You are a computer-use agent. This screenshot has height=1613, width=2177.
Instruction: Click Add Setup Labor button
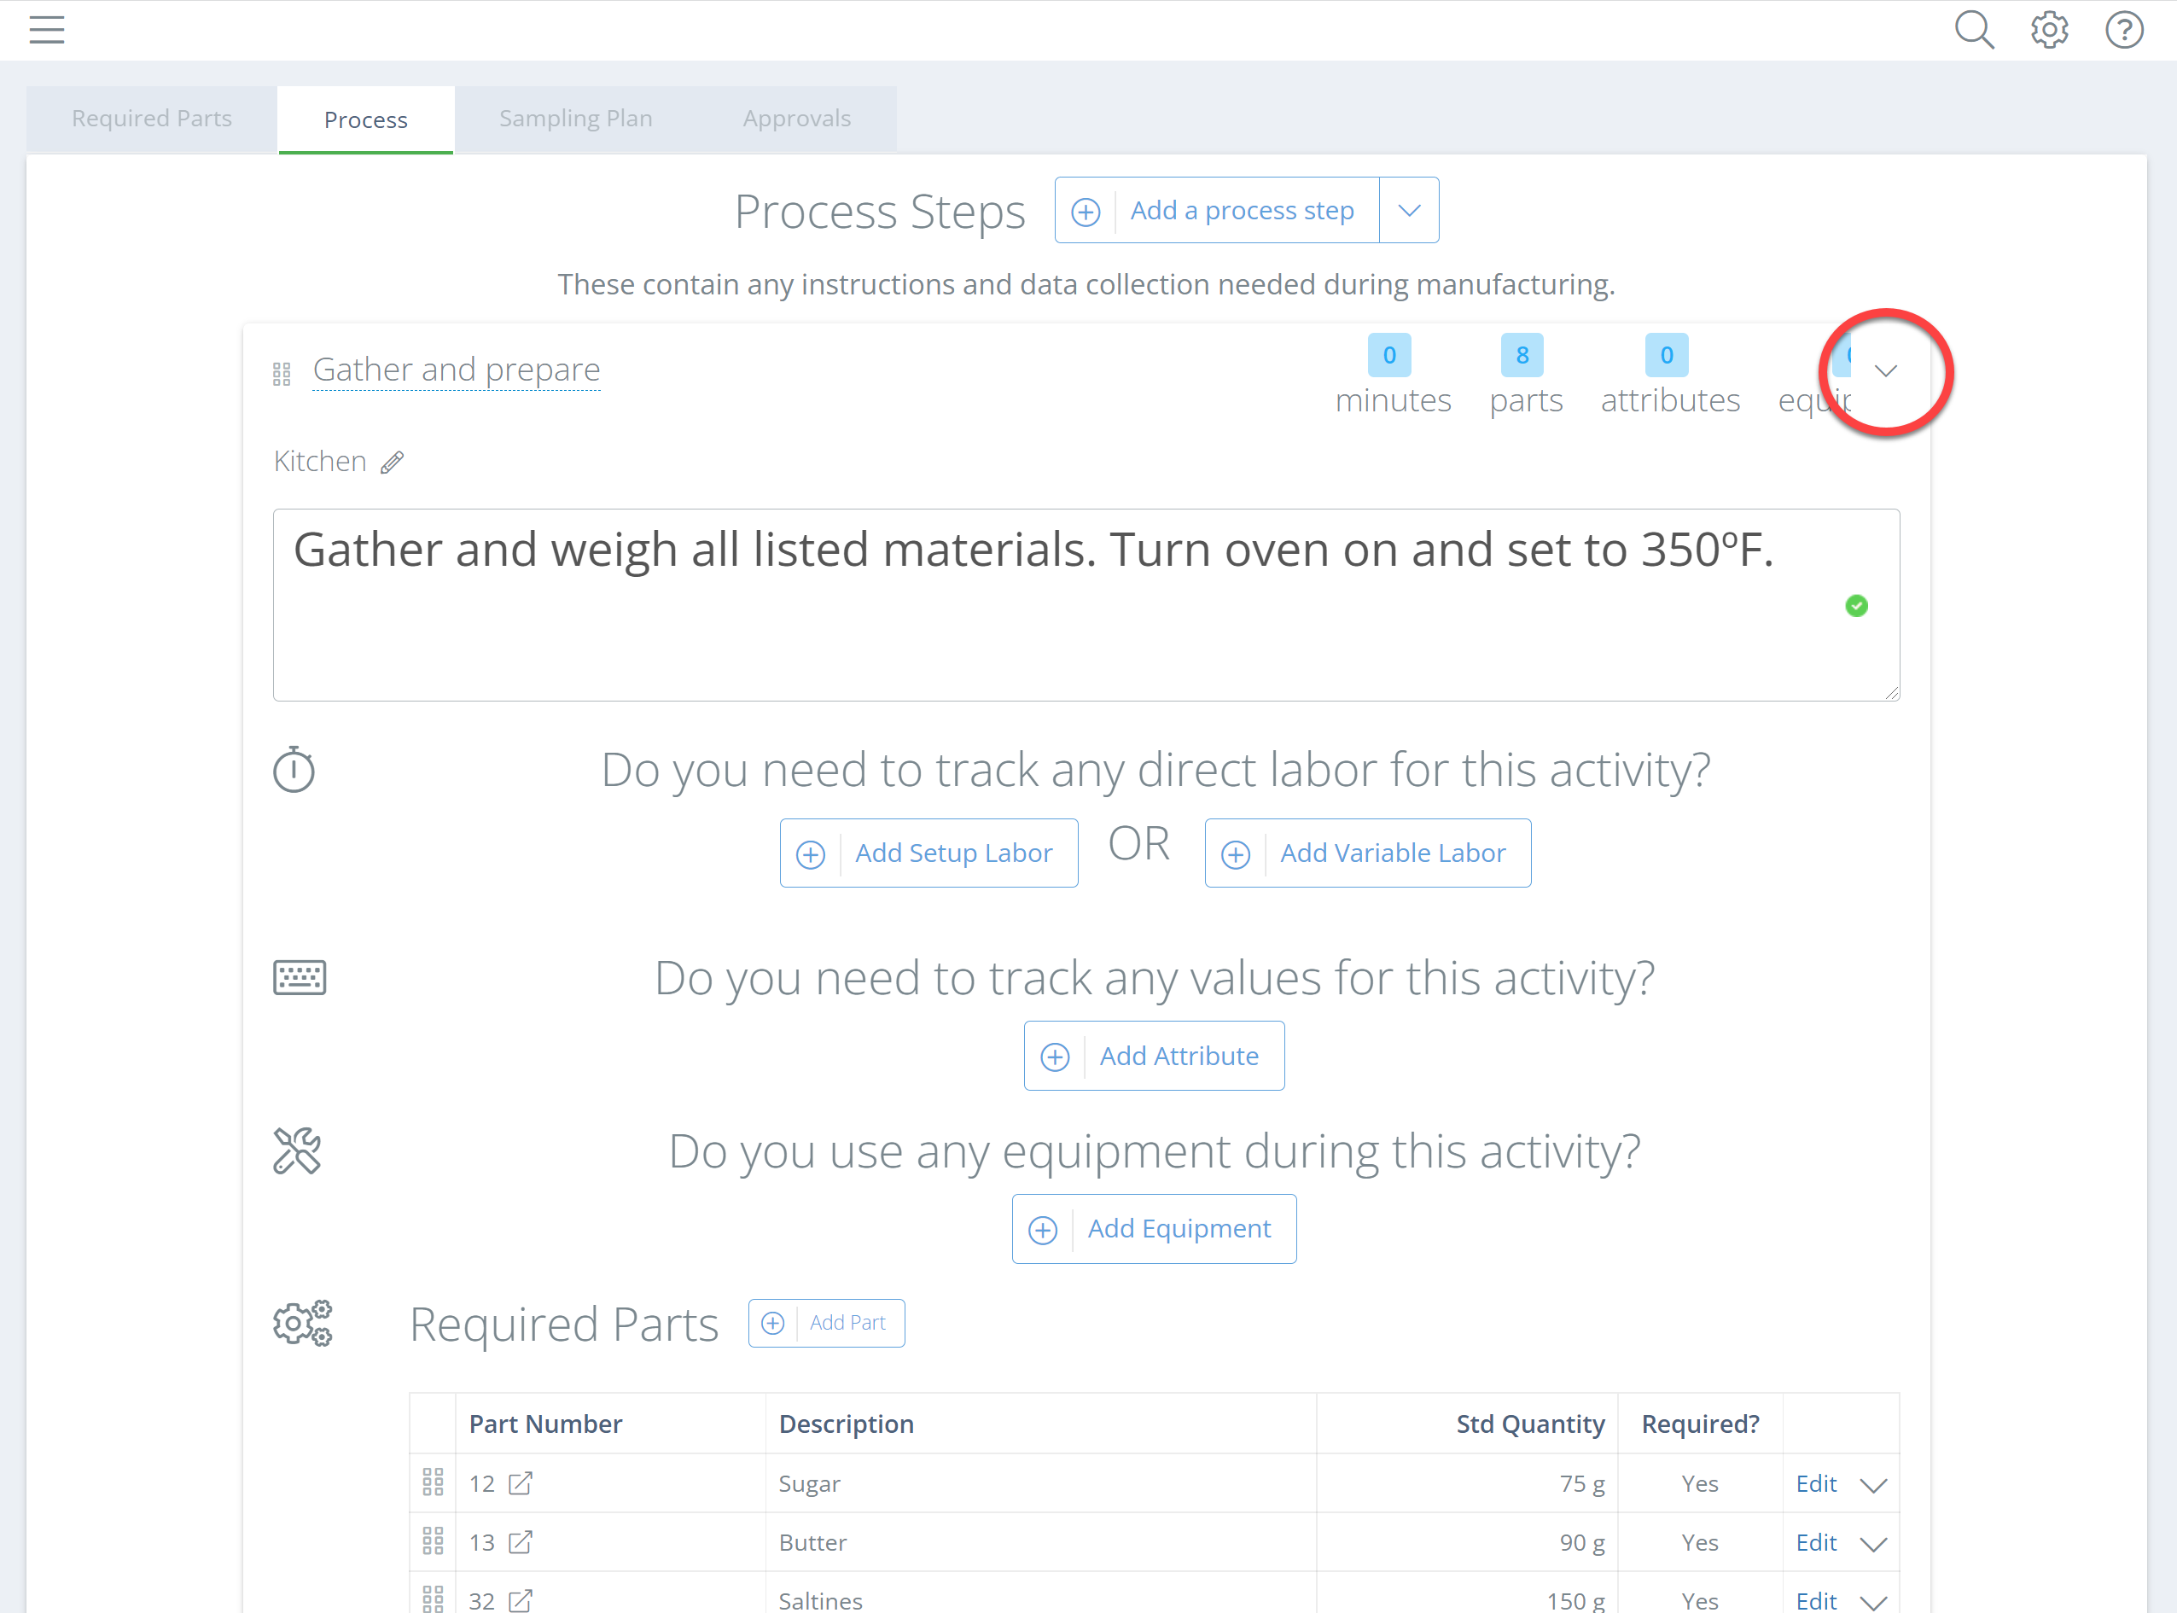click(x=929, y=853)
